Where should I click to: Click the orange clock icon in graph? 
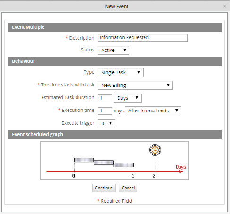155,150
